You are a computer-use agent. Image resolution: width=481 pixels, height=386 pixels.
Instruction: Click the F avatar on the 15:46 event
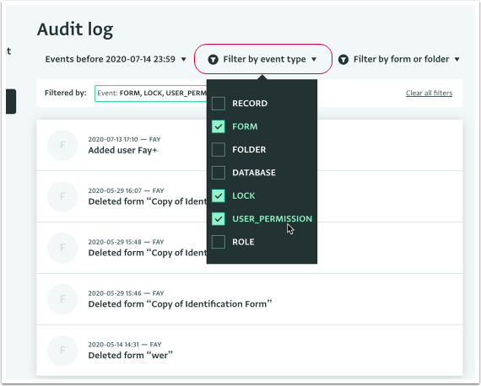click(62, 299)
